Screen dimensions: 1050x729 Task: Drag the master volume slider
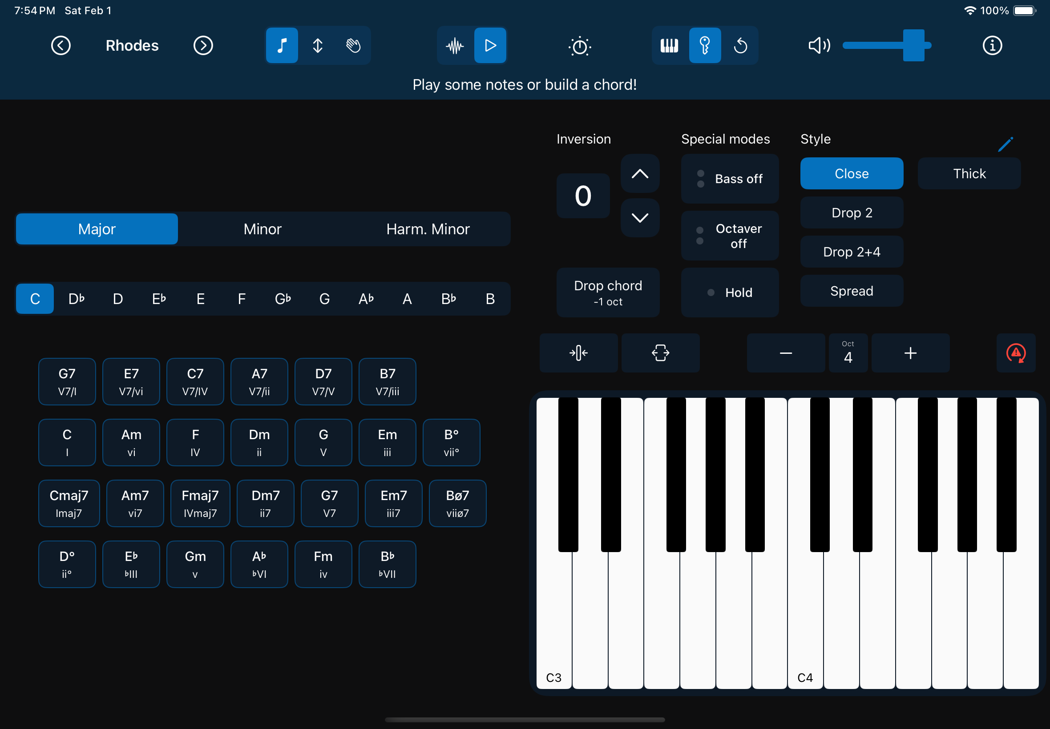pos(911,44)
